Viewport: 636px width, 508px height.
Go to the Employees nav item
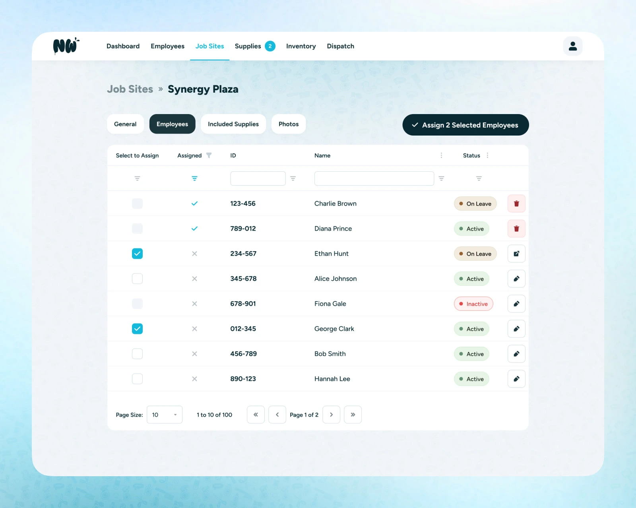tap(167, 46)
